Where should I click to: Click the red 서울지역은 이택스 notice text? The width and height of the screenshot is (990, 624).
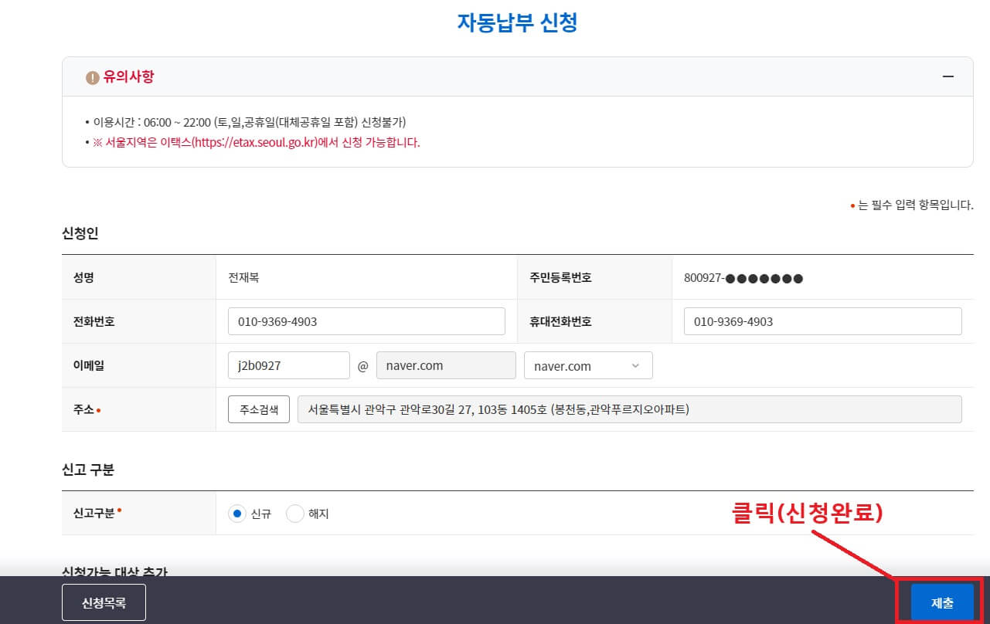257,142
